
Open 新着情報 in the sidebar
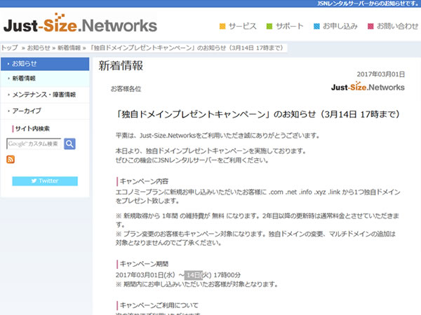click(x=45, y=78)
